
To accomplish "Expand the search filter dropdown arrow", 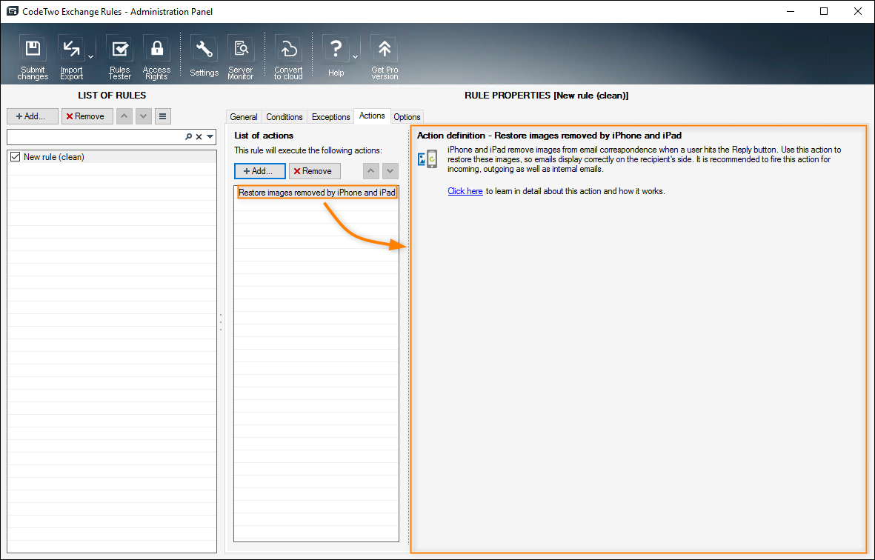I will 210,136.
